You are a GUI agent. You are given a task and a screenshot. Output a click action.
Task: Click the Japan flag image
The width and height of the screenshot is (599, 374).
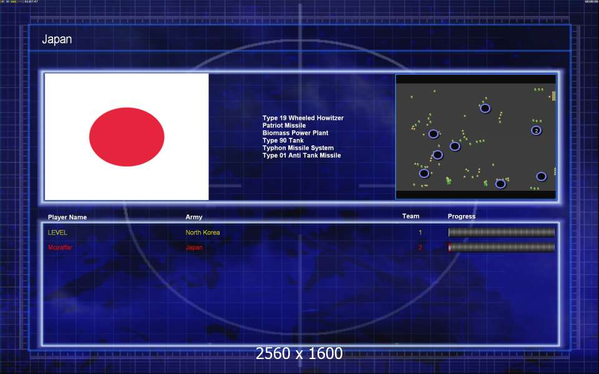coord(127,137)
